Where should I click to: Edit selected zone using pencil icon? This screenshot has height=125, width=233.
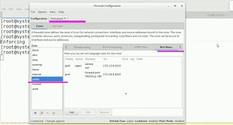click(x=42, y=113)
